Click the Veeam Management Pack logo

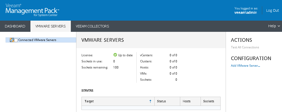click(32, 10)
